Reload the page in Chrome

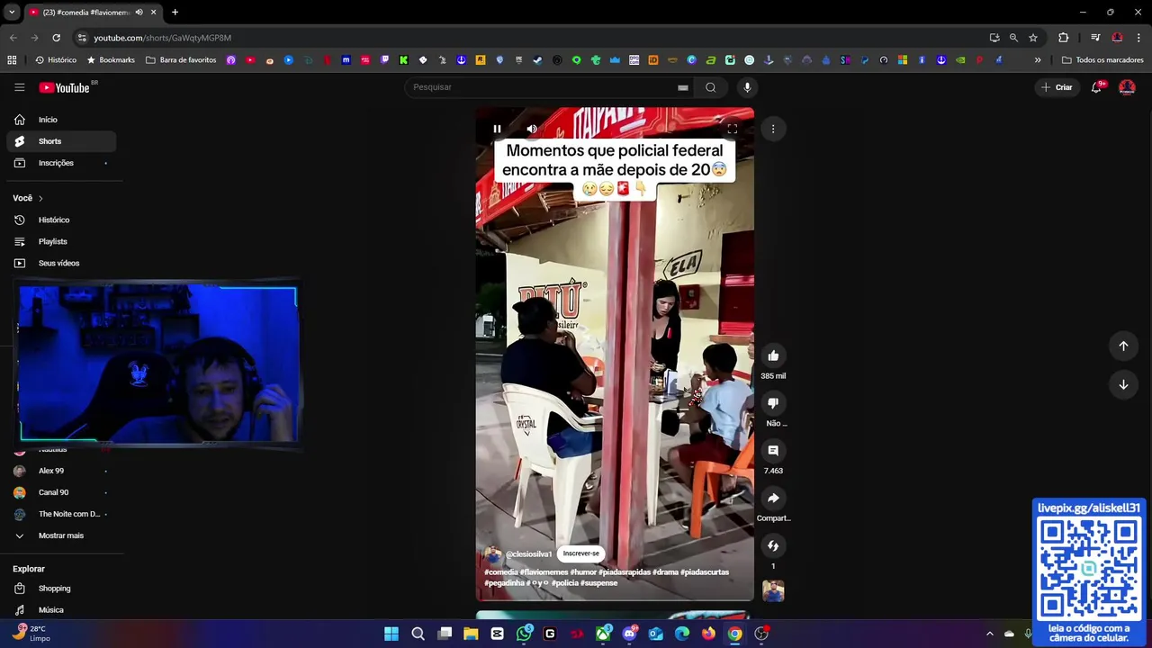pyautogui.click(x=56, y=38)
